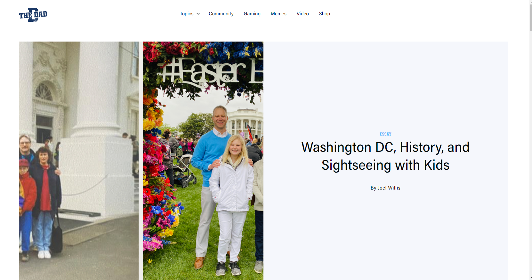The image size is (532, 280).
Task: Open the Video section
Action: pyautogui.click(x=303, y=14)
